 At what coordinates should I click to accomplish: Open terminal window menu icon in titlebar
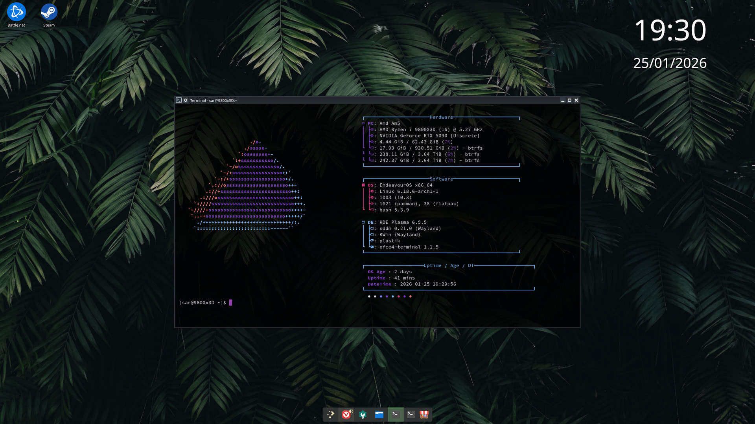click(179, 100)
